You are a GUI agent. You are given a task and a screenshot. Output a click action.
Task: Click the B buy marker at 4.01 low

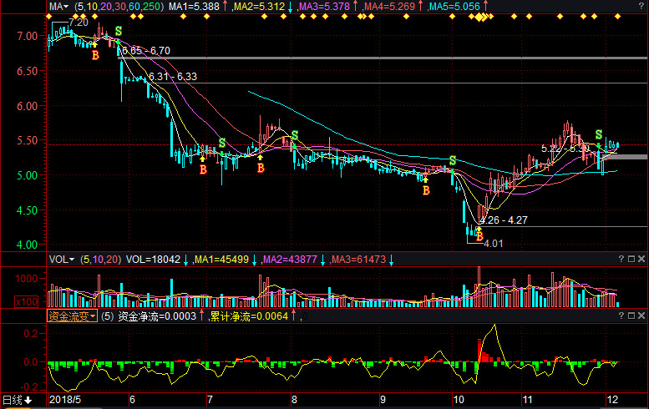pyautogui.click(x=479, y=236)
